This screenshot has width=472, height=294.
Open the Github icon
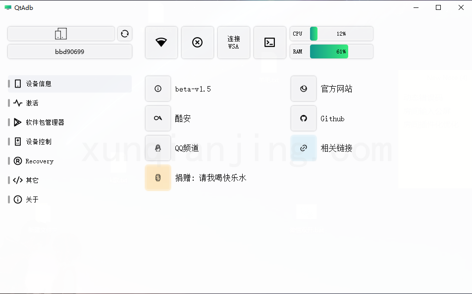click(x=303, y=118)
